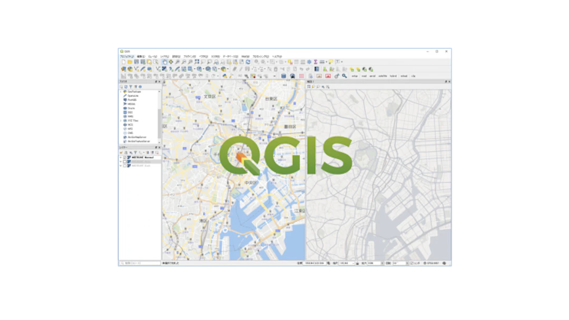This screenshot has width=569, height=320.
Task: Use the Zoom In magnifier tool
Action: pyautogui.click(x=176, y=62)
